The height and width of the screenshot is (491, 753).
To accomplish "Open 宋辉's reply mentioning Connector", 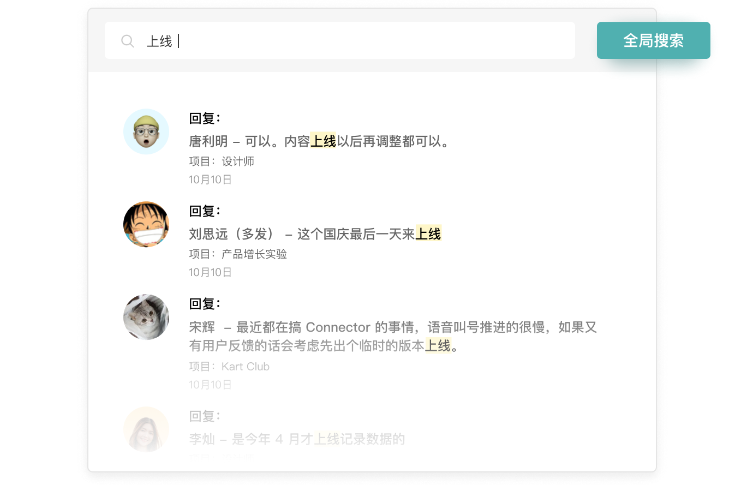I will 393,336.
